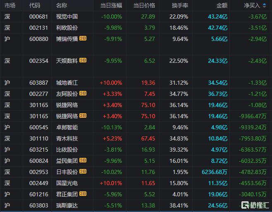Sort by the 名称 column header
Viewport: 272px width, 212px height.
[x=62, y=5]
